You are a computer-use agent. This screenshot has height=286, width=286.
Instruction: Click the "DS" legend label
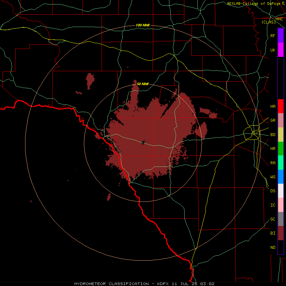[273, 191]
